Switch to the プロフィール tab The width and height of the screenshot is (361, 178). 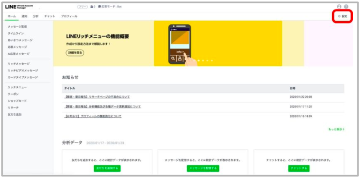click(69, 16)
